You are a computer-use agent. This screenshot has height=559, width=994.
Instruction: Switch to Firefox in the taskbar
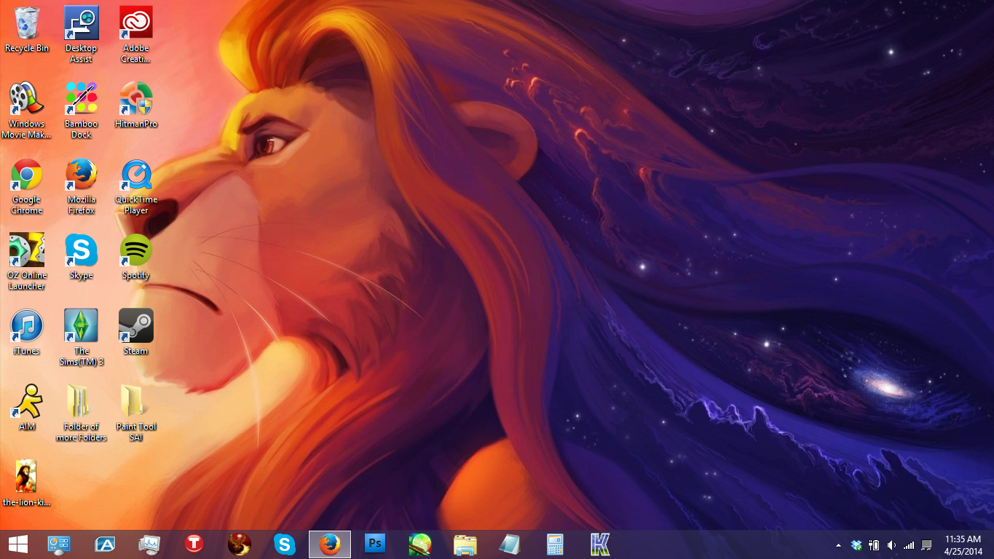330,544
